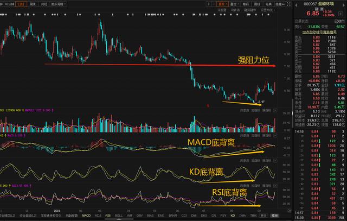Select the minute period tab beside 日线
This screenshot has height=221, width=347.
click(10, 4)
